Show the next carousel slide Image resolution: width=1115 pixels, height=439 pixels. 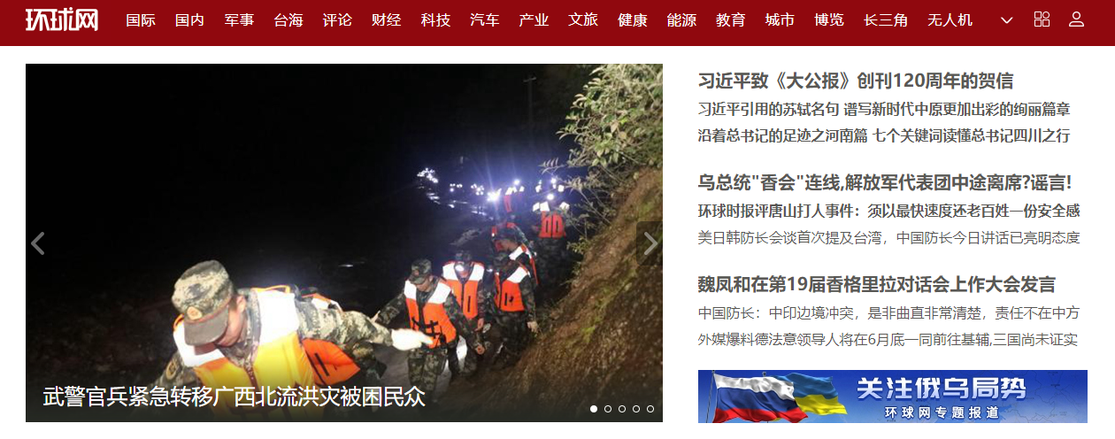(x=650, y=243)
